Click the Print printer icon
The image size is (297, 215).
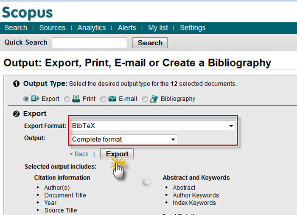point(76,99)
